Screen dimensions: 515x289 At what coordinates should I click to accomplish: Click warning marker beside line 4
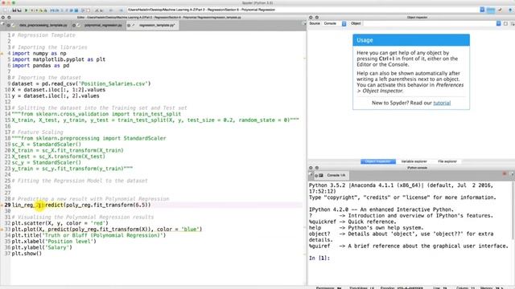point(2,54)
